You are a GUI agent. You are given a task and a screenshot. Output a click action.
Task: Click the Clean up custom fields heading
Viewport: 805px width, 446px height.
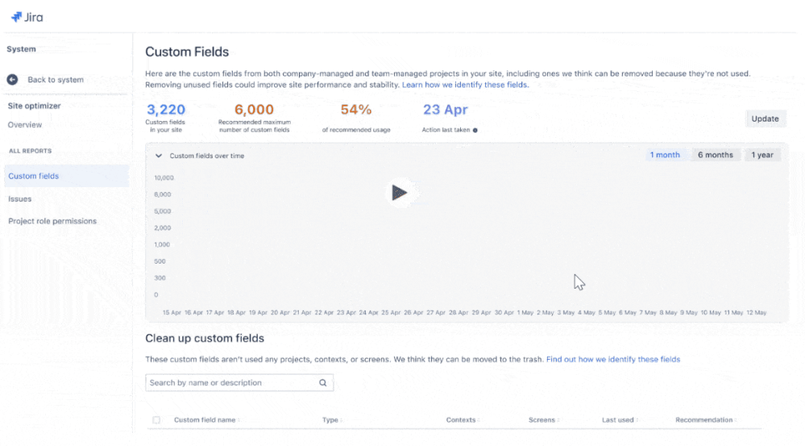205,338
